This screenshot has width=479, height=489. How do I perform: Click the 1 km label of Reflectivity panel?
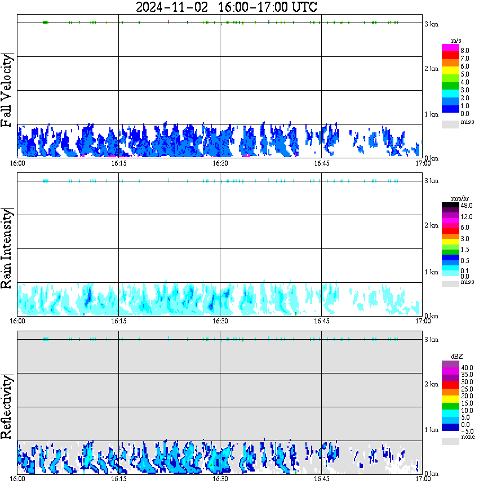pyautogui.click(x=431, y=430)
